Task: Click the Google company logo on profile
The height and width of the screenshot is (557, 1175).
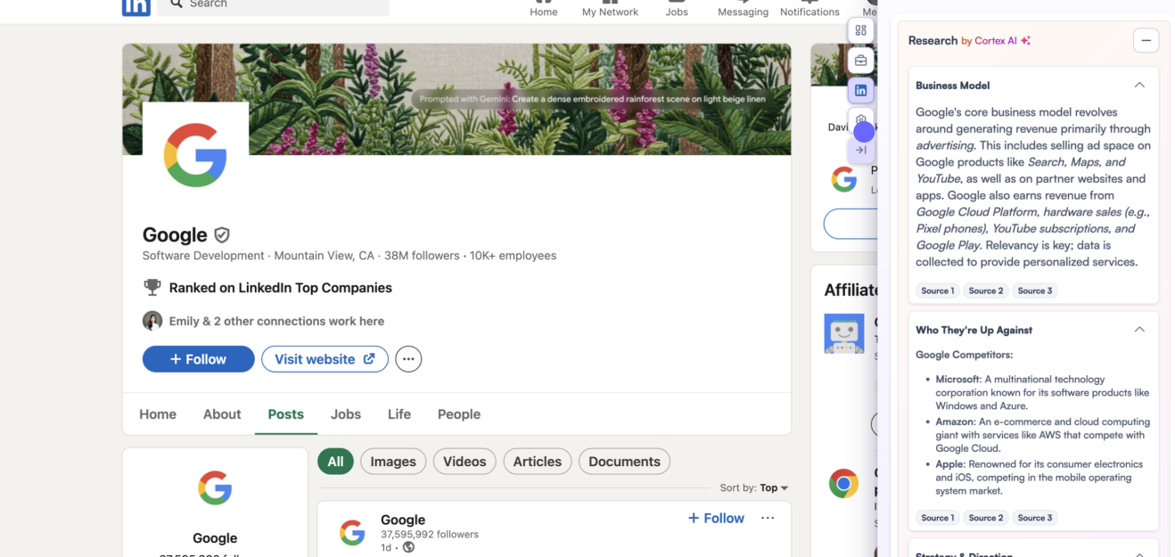Action: click(x=195, y=155)
